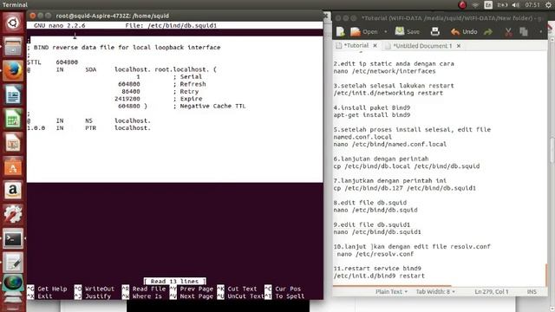Viewport: 555px width, 312px height.
Task: Open LibreOffice Impress from the launcher
Action: 13,143
